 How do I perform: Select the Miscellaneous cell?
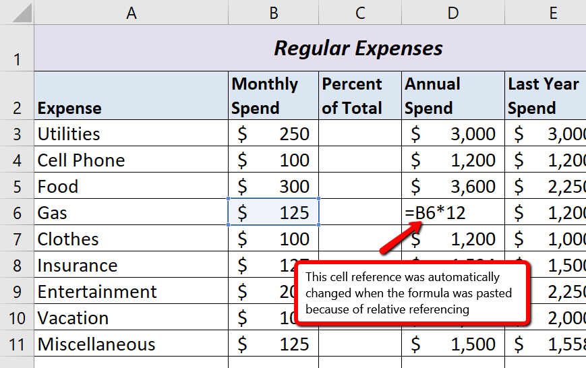[x=131, y=343]
